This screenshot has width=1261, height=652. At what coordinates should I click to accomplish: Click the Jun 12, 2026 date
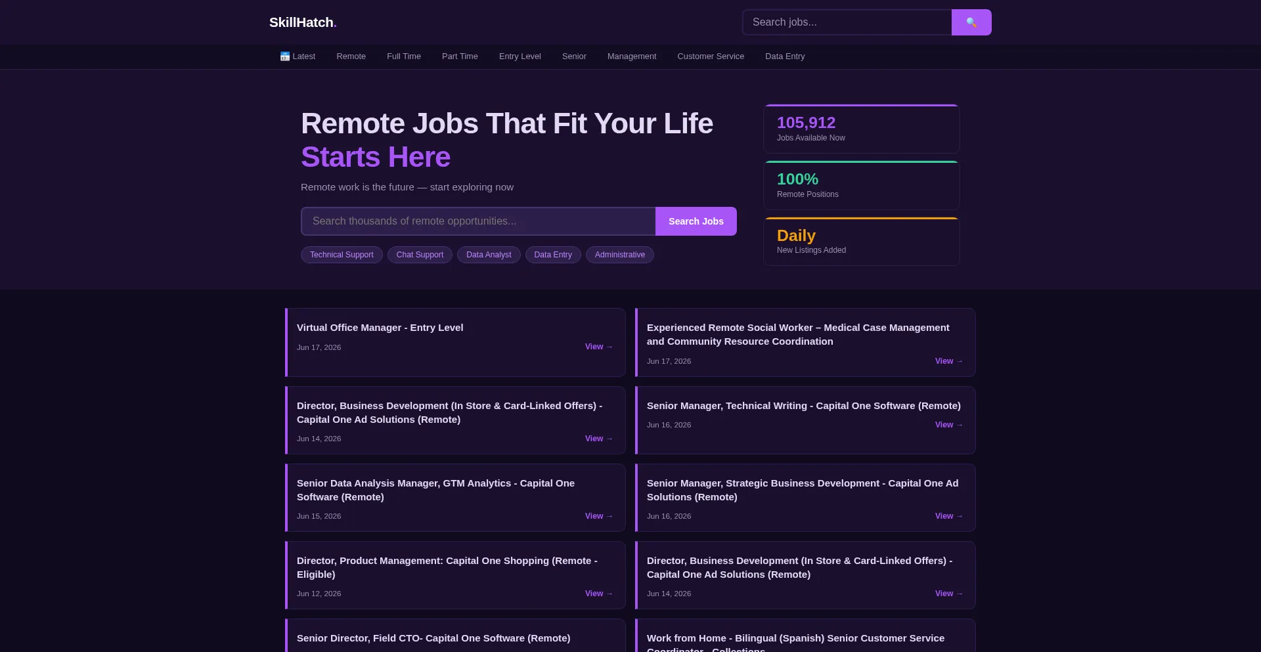point(319,594)
